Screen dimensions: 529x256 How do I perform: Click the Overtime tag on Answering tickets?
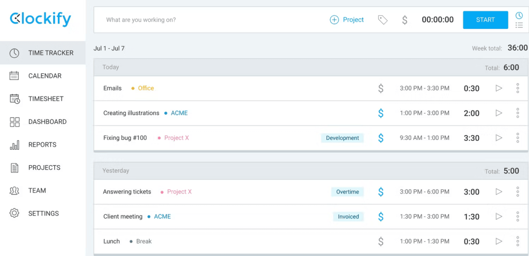[x=348, y=191]
